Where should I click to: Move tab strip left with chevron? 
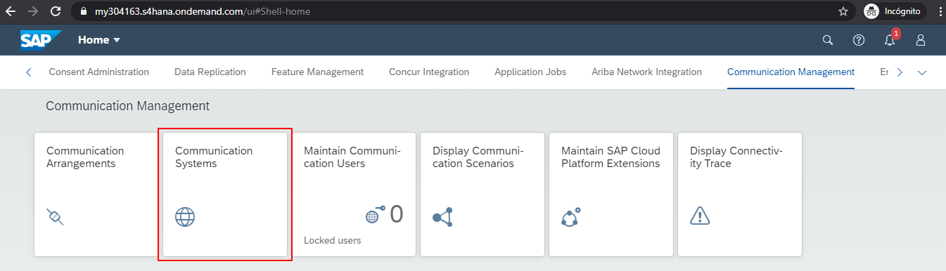[x=28, y=72]
